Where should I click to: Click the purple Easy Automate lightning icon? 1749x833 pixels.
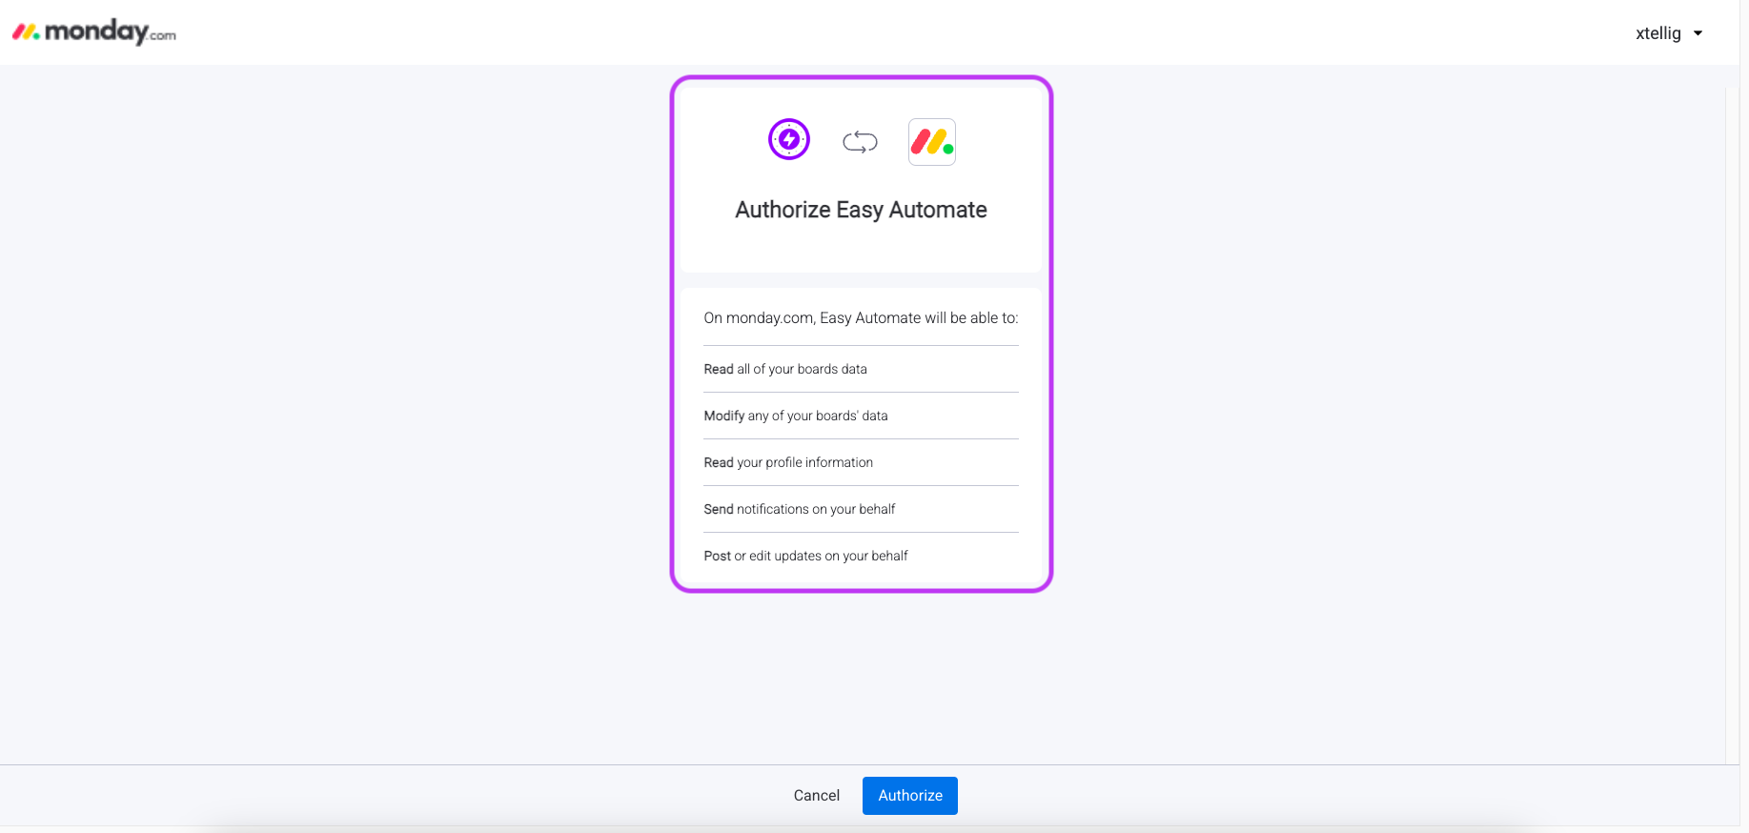tap(789, 140)
